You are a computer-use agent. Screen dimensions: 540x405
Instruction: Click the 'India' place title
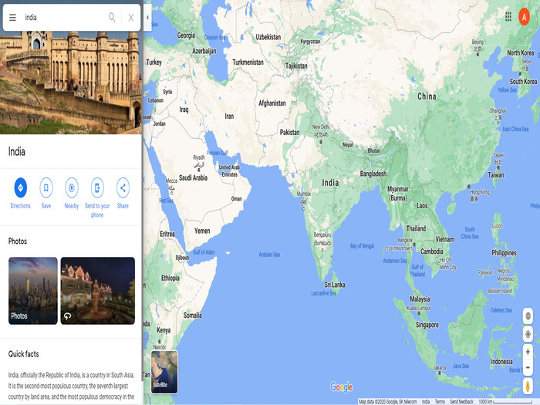pyautogui.click(x=16, y=151)
